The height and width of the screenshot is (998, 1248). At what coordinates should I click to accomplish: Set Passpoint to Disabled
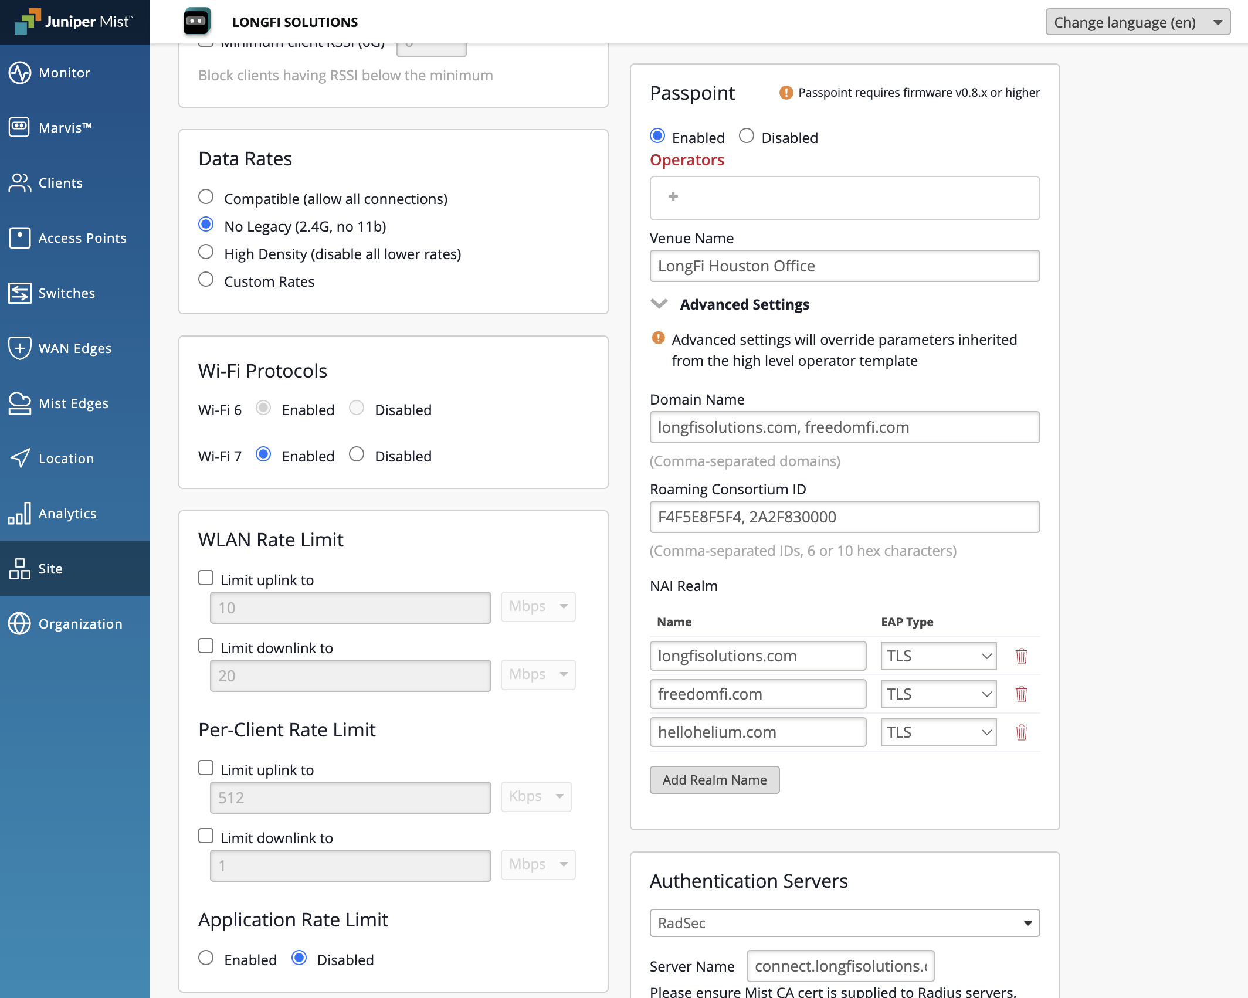click(747, 136)
